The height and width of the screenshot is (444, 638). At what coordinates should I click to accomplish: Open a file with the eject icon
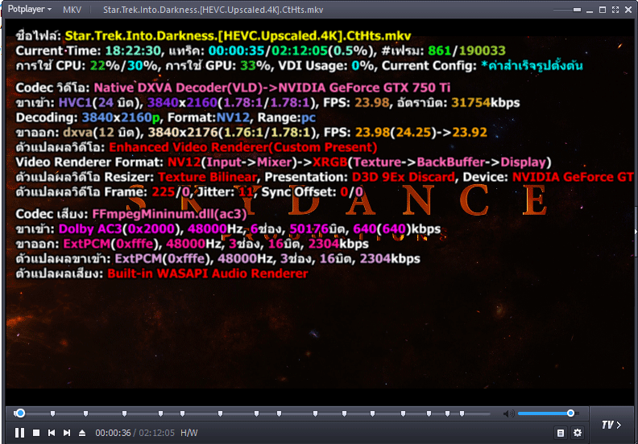[x=82, y=433]
